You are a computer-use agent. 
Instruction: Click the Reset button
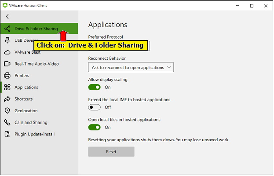pos(111,151)
